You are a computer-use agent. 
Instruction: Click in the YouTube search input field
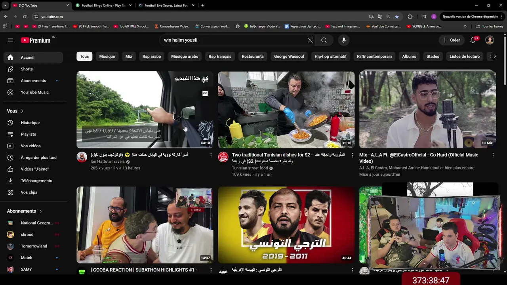point(234,40)
